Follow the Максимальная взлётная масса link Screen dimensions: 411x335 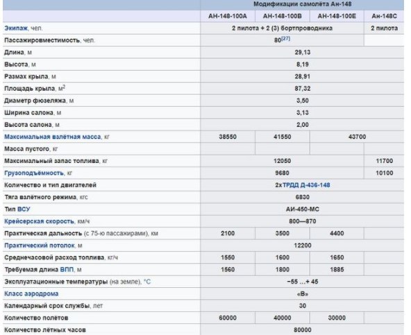coord(53,137)
